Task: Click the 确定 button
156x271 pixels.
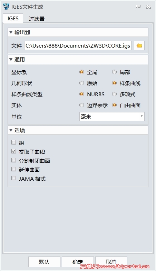Action: coord(78,262)
